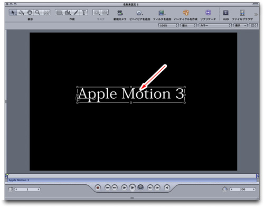Open the Add Behavior gear menu
This screenshot has width=264, height=207.
point(139,13)
